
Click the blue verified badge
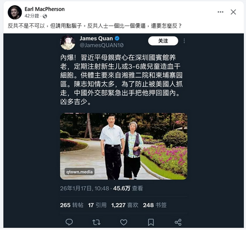pyautogui.click(x=117, y=38)
